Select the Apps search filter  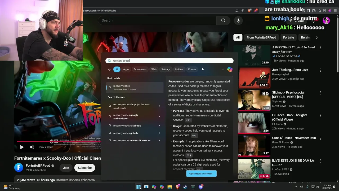[126, 69]
